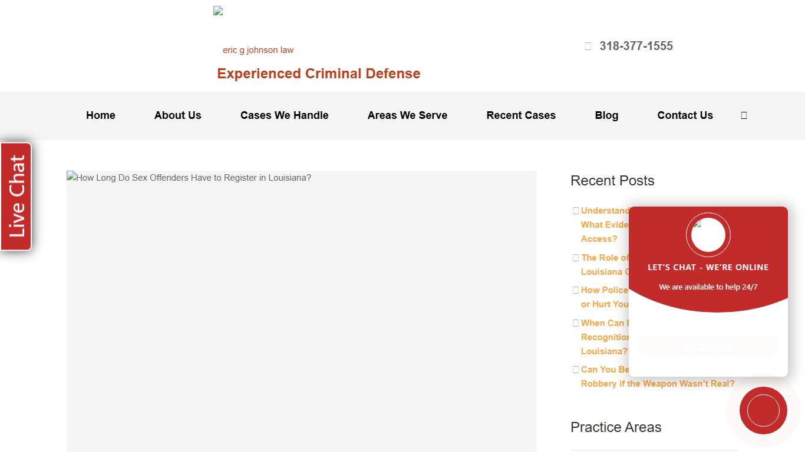Click the agent avatar circle in chat widget
The width and height of the screenshot is (805, 452).
click(x=708, y=234)
